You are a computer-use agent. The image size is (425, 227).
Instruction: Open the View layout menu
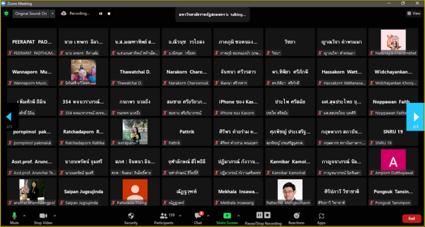413,13
